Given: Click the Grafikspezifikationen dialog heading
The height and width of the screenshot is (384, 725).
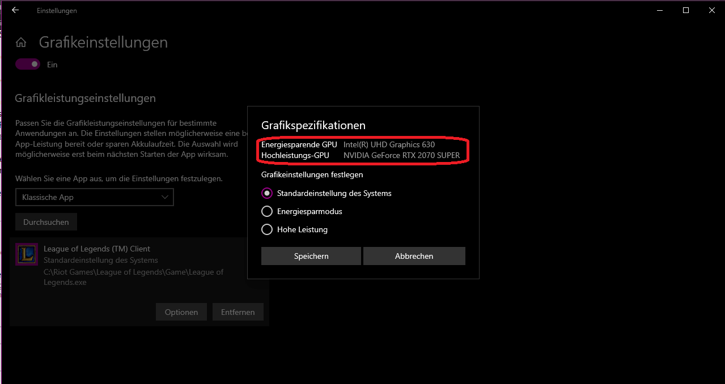Looking at the screenshot, I should click(313, 125).
